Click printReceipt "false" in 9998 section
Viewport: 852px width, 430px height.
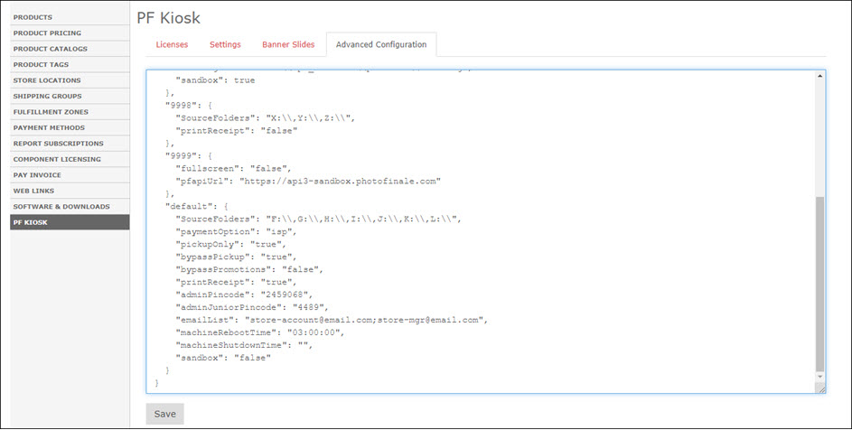click(x=279, y=130)
